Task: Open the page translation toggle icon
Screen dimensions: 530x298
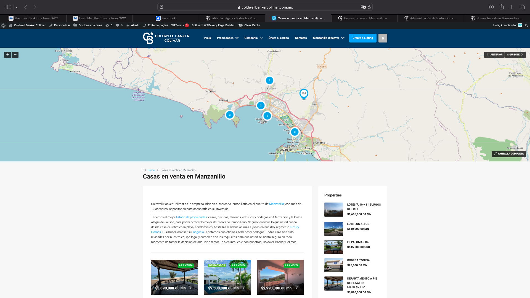Action: pyautogui.click(x=363, y=7)
